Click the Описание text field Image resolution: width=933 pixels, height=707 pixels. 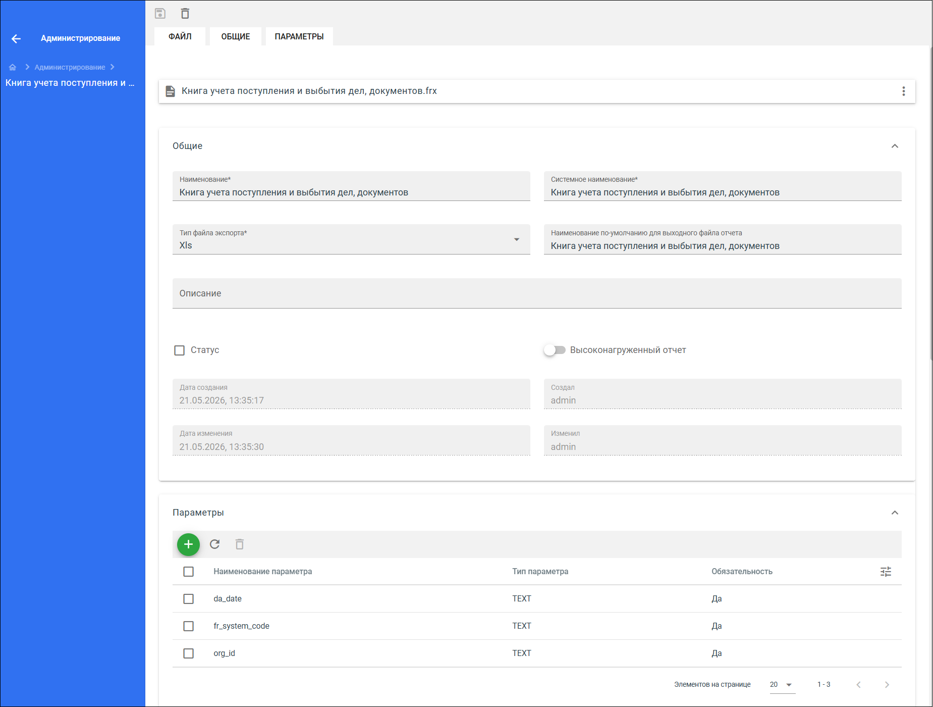[x=537, y=293]
